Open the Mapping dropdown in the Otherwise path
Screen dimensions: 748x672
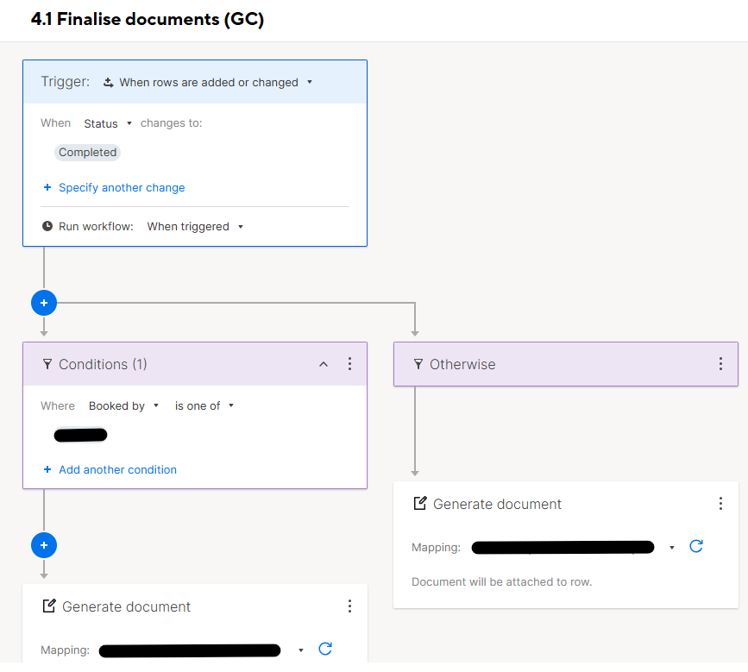click(573, 548)
